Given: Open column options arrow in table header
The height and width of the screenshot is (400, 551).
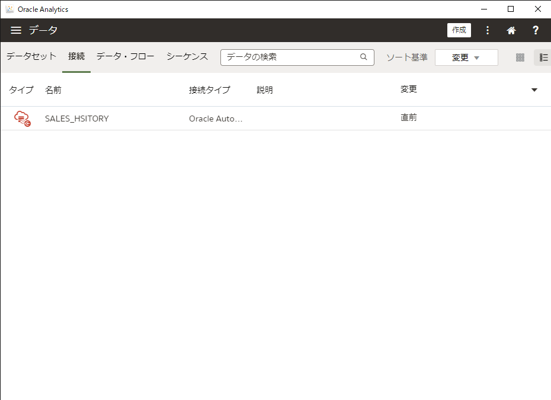Looking at the screenshot, I should pos(534,90).
